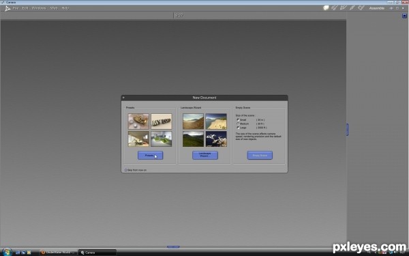The image size is (409, 256).
Task: Pick the green furniture studio preset thumbnail
Action: (x=161, y=139)
